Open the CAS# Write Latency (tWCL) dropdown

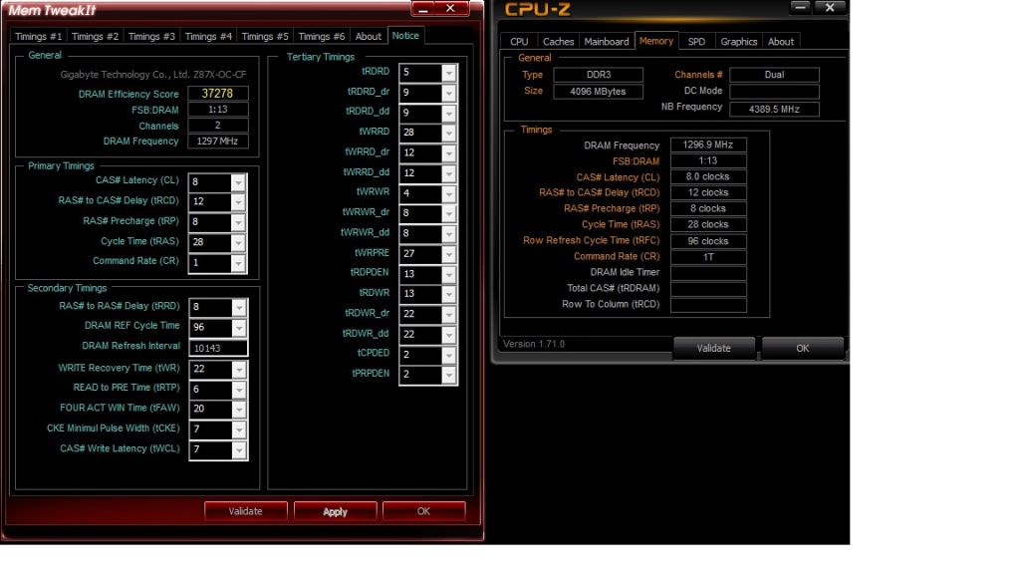pos(239,449)
